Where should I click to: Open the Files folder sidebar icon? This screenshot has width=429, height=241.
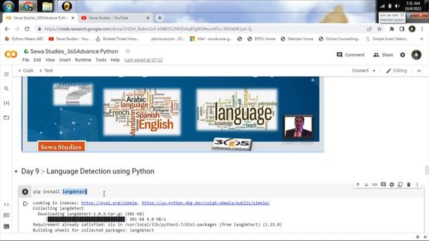point(6,118)
